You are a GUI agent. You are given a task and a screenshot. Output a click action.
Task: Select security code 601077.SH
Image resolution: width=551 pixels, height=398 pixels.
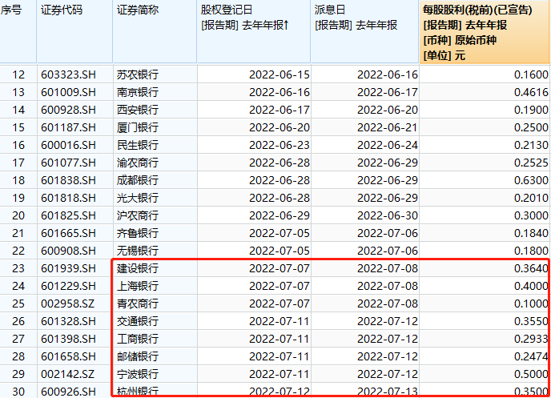[68, 163]
